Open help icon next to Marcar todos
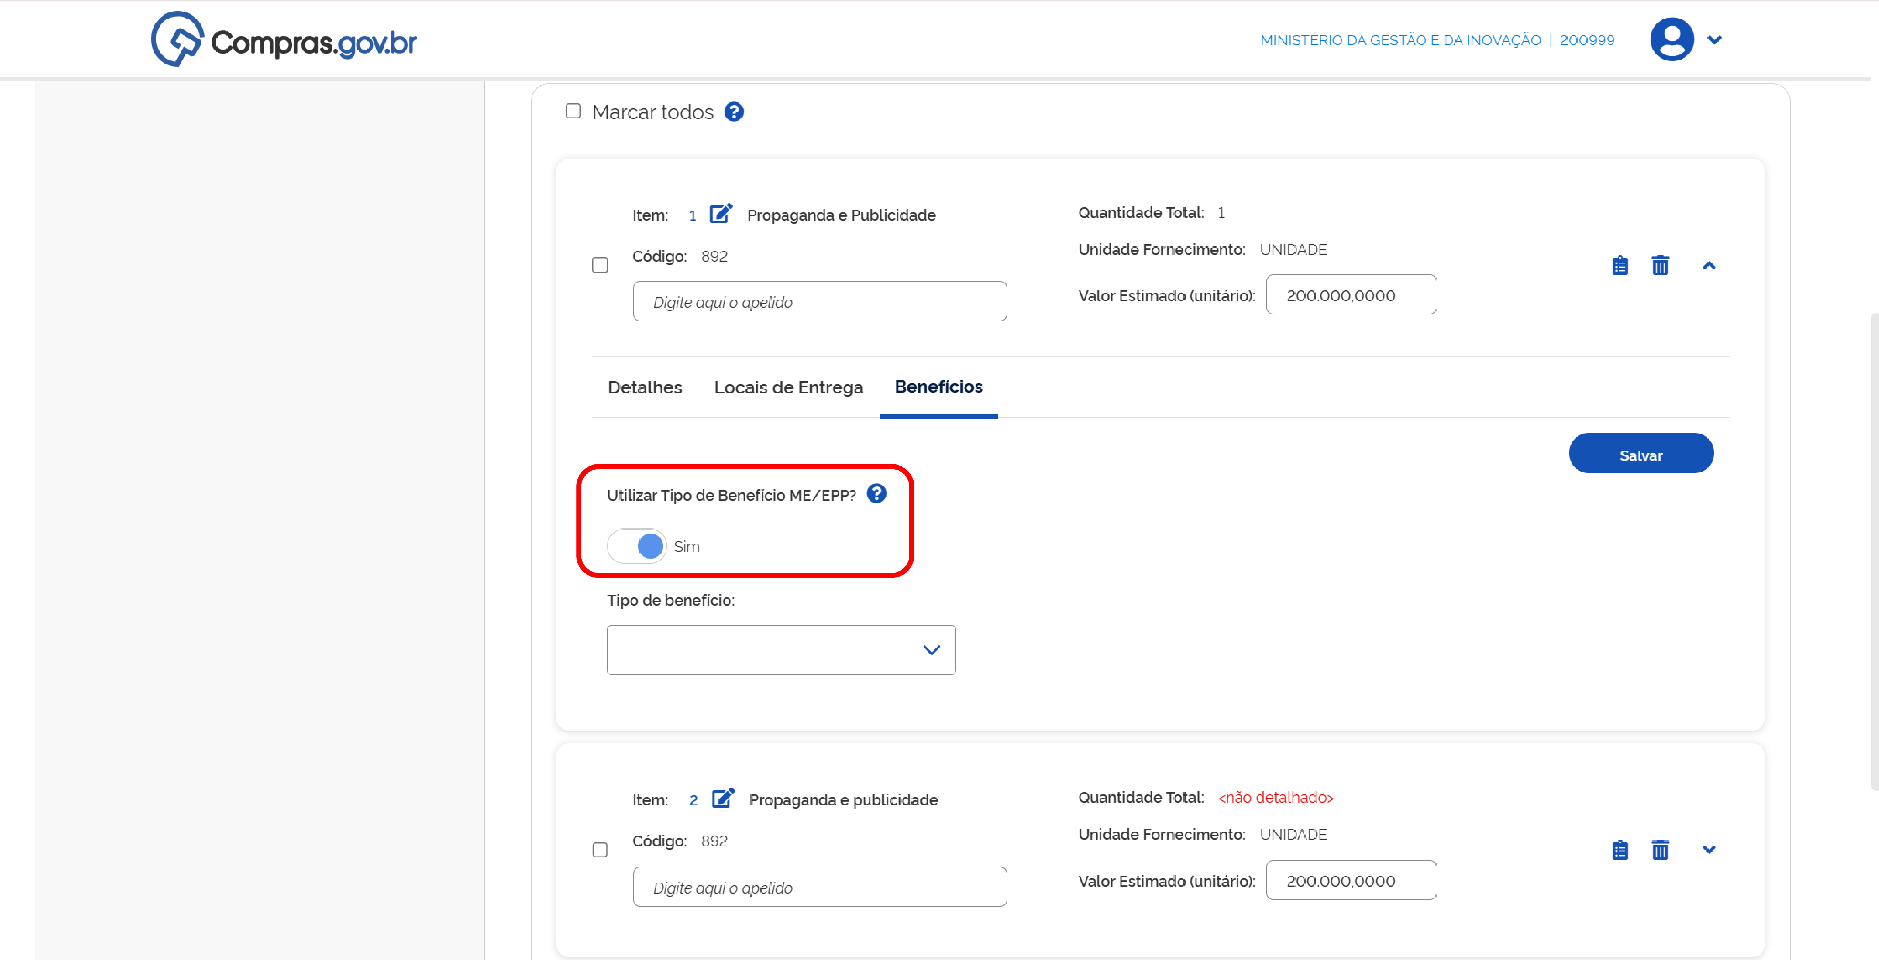 tap(734, 112)
